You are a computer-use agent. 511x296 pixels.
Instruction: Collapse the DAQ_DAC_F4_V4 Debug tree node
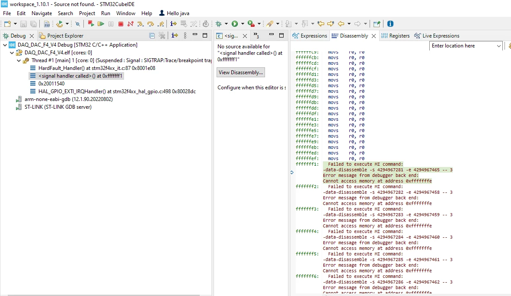coord(5,45)
